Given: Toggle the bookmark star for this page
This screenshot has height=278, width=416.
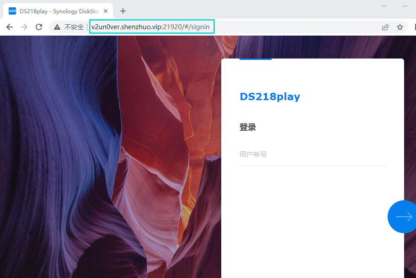Looking at the screenshot, I should (x=400, y=27).
